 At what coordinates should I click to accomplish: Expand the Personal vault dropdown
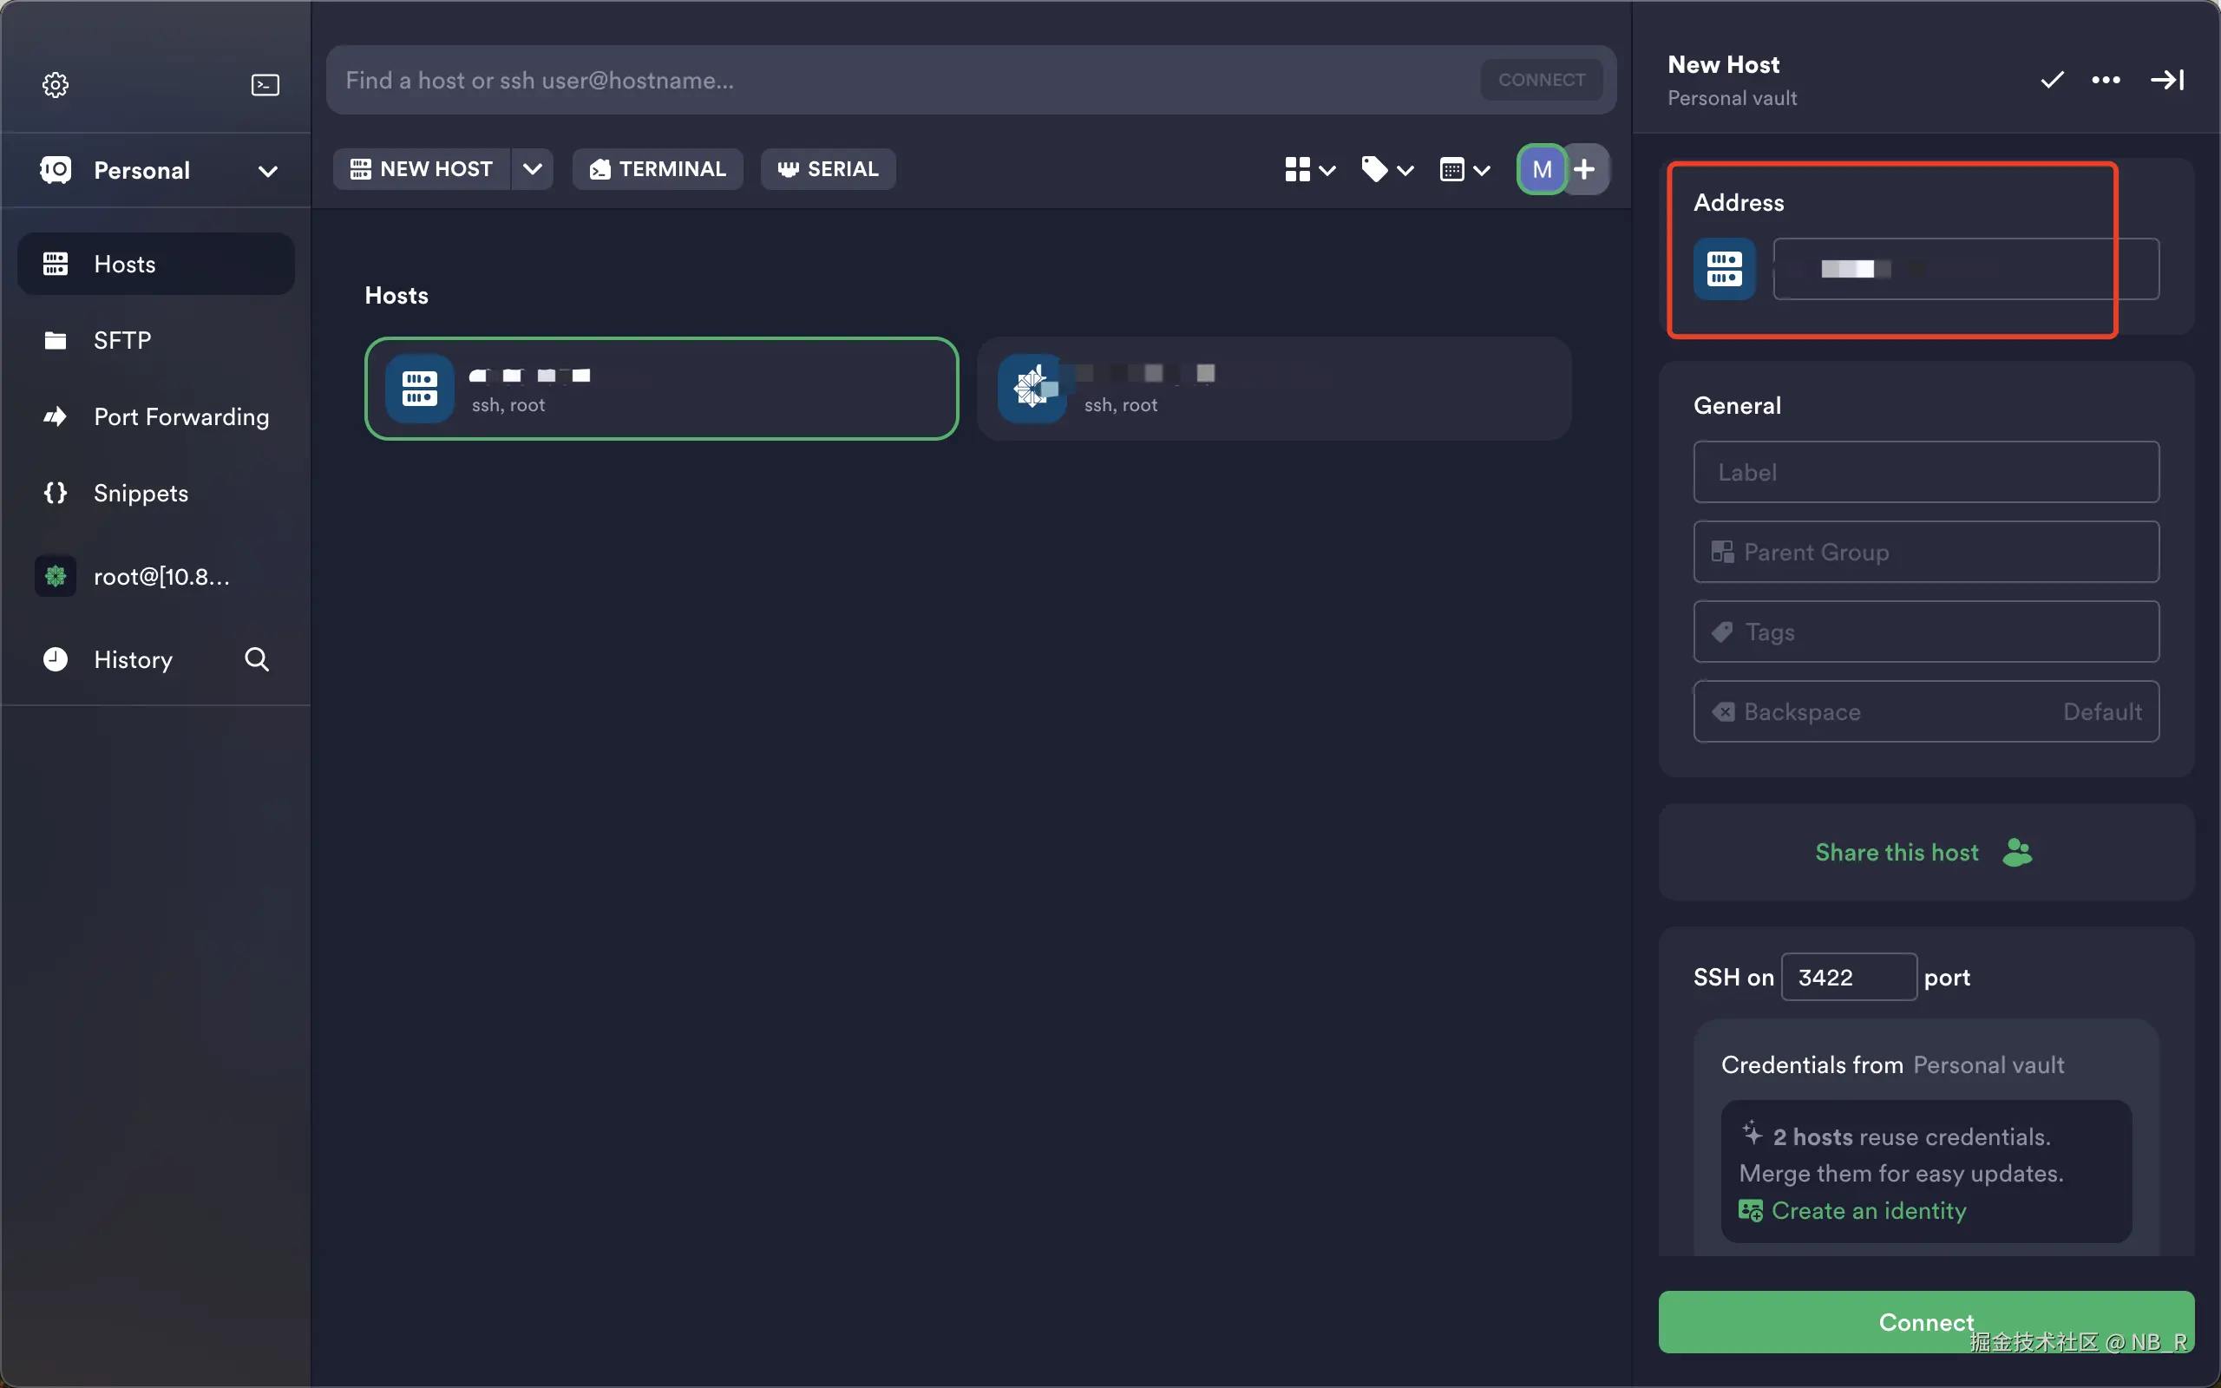(x=267, y=171)
